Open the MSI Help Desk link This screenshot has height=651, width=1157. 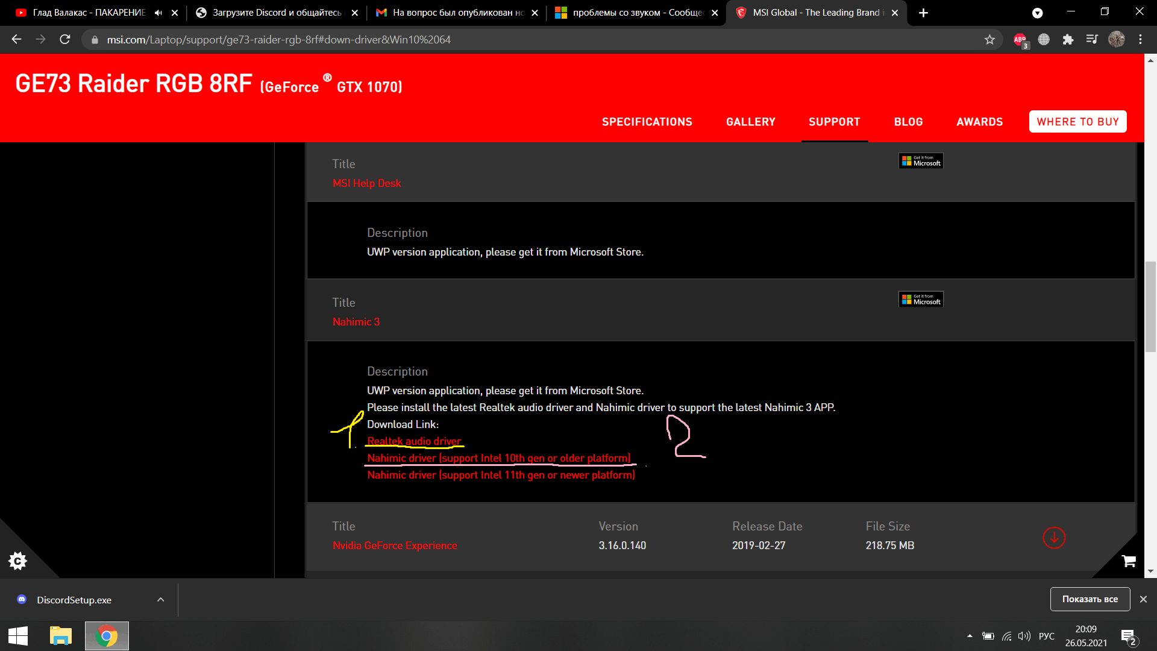366,183
